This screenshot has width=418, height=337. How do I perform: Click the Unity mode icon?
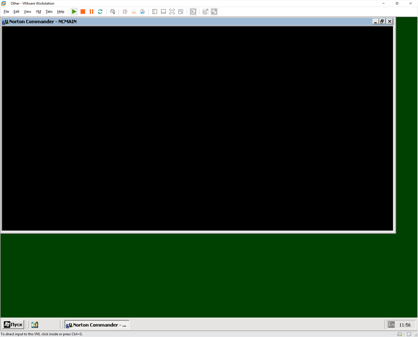[x=181, y=12]
